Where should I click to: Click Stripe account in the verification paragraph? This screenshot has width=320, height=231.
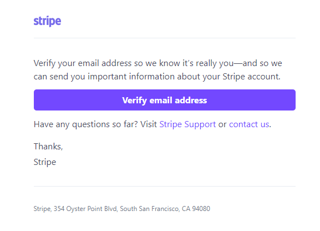click(251, 77)
